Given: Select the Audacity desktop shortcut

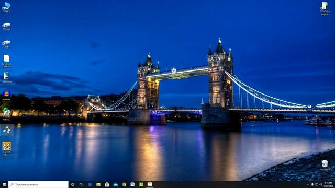Looking at the screenshot, I should tap(6, 95).
